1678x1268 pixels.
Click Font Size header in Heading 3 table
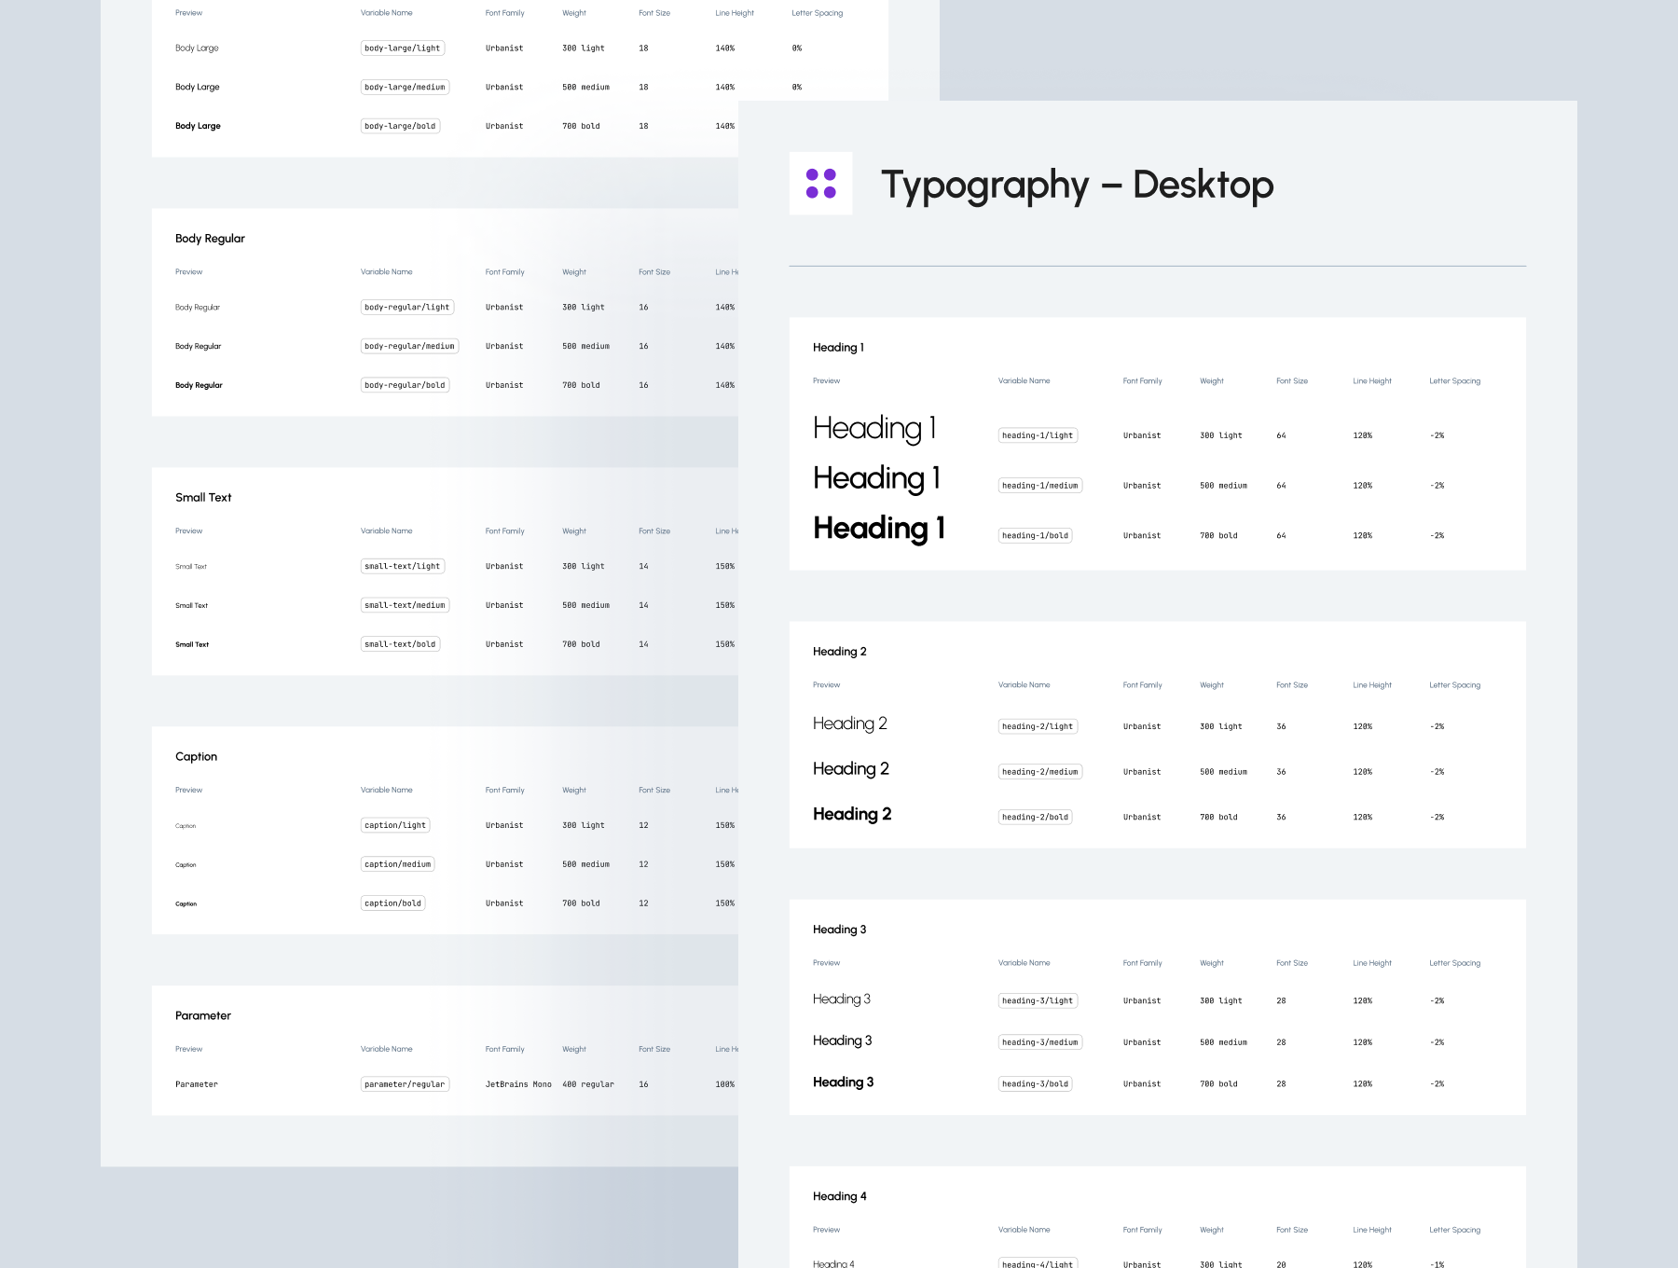coord(1292,963)
